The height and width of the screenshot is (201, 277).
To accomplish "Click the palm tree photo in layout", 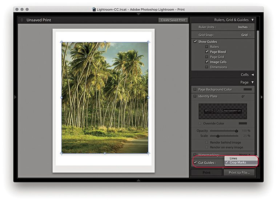I will 105,98.
